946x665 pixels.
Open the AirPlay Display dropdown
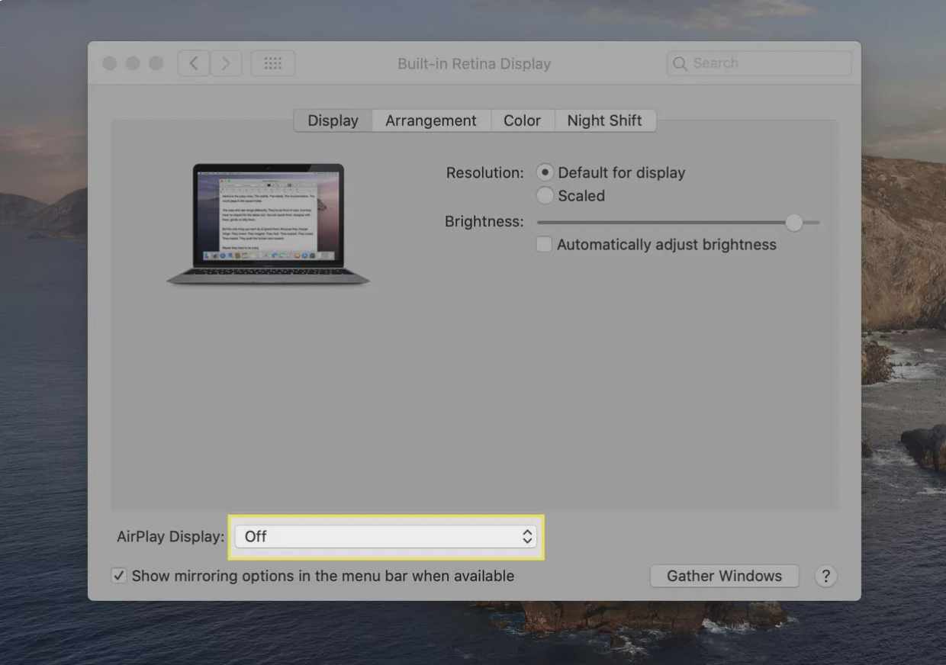coord(385,537)
